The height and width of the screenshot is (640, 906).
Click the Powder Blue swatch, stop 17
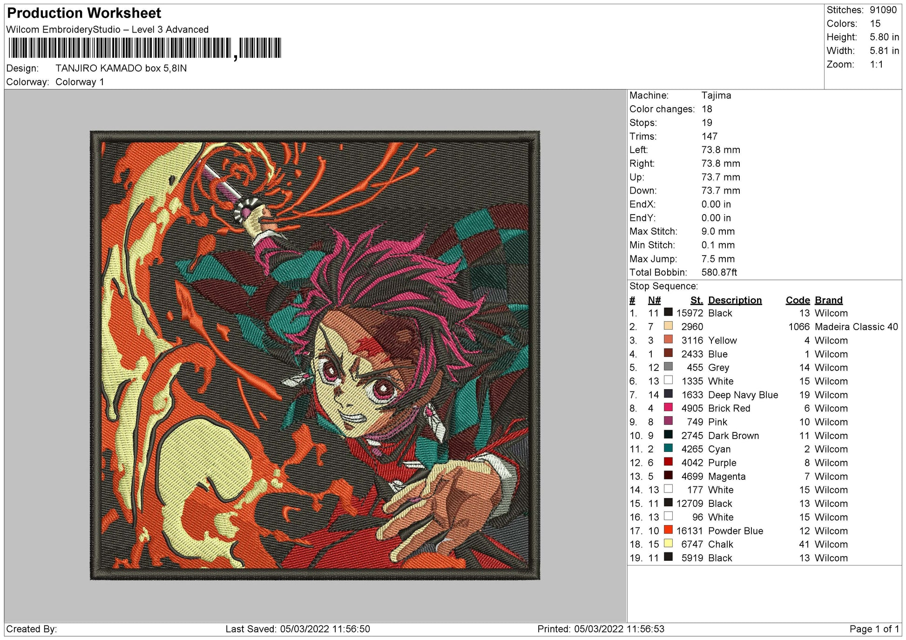[x=668, y=530]
